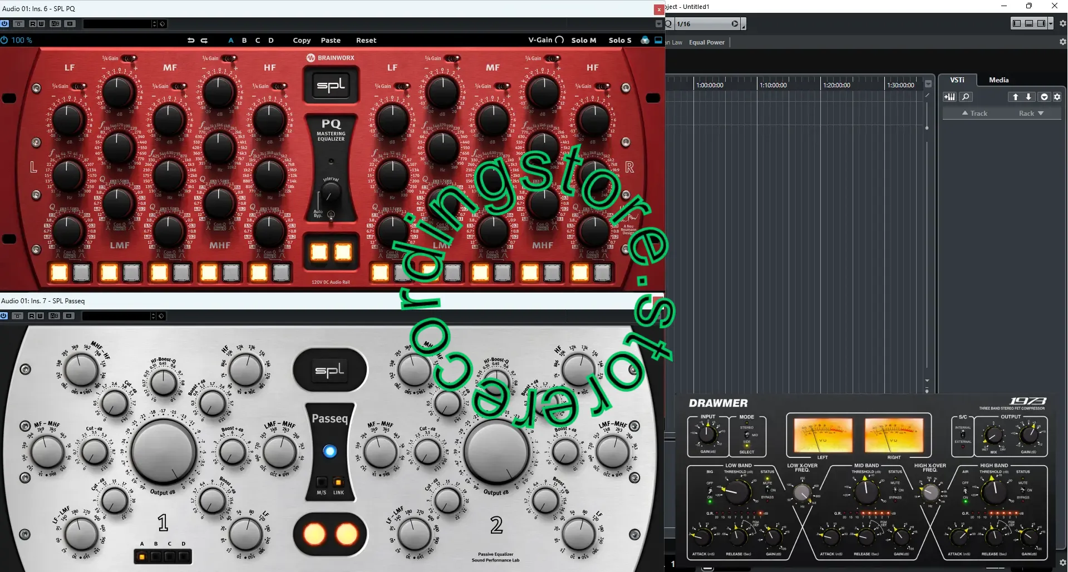Screen dimensions: 1068x572
Task: Toggle the M/S button on the Passeq
Action: [322, 482]
